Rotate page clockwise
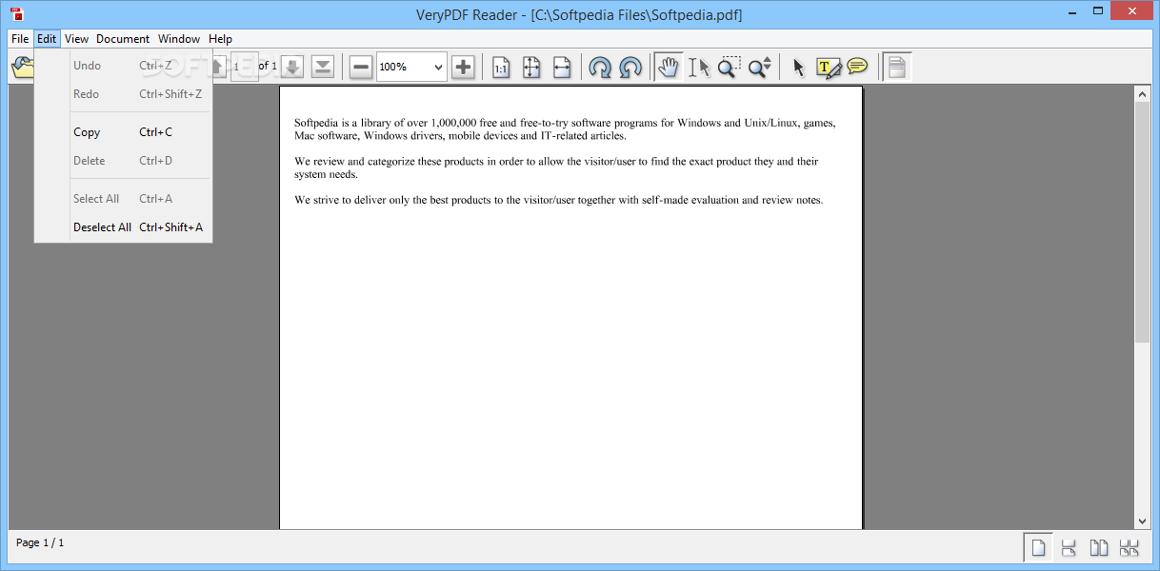 tap(600, 67)
